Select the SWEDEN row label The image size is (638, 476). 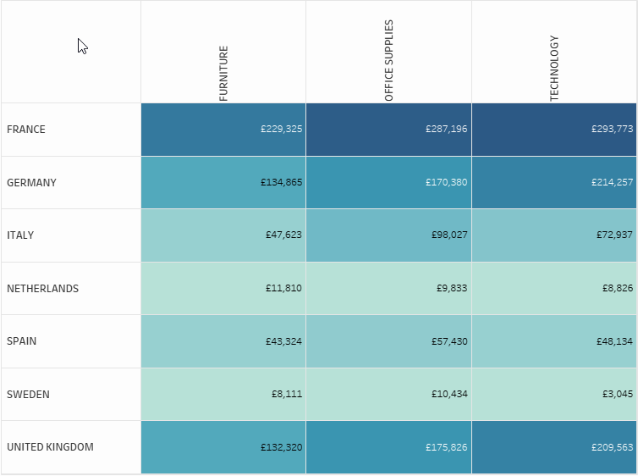[28, 395]
